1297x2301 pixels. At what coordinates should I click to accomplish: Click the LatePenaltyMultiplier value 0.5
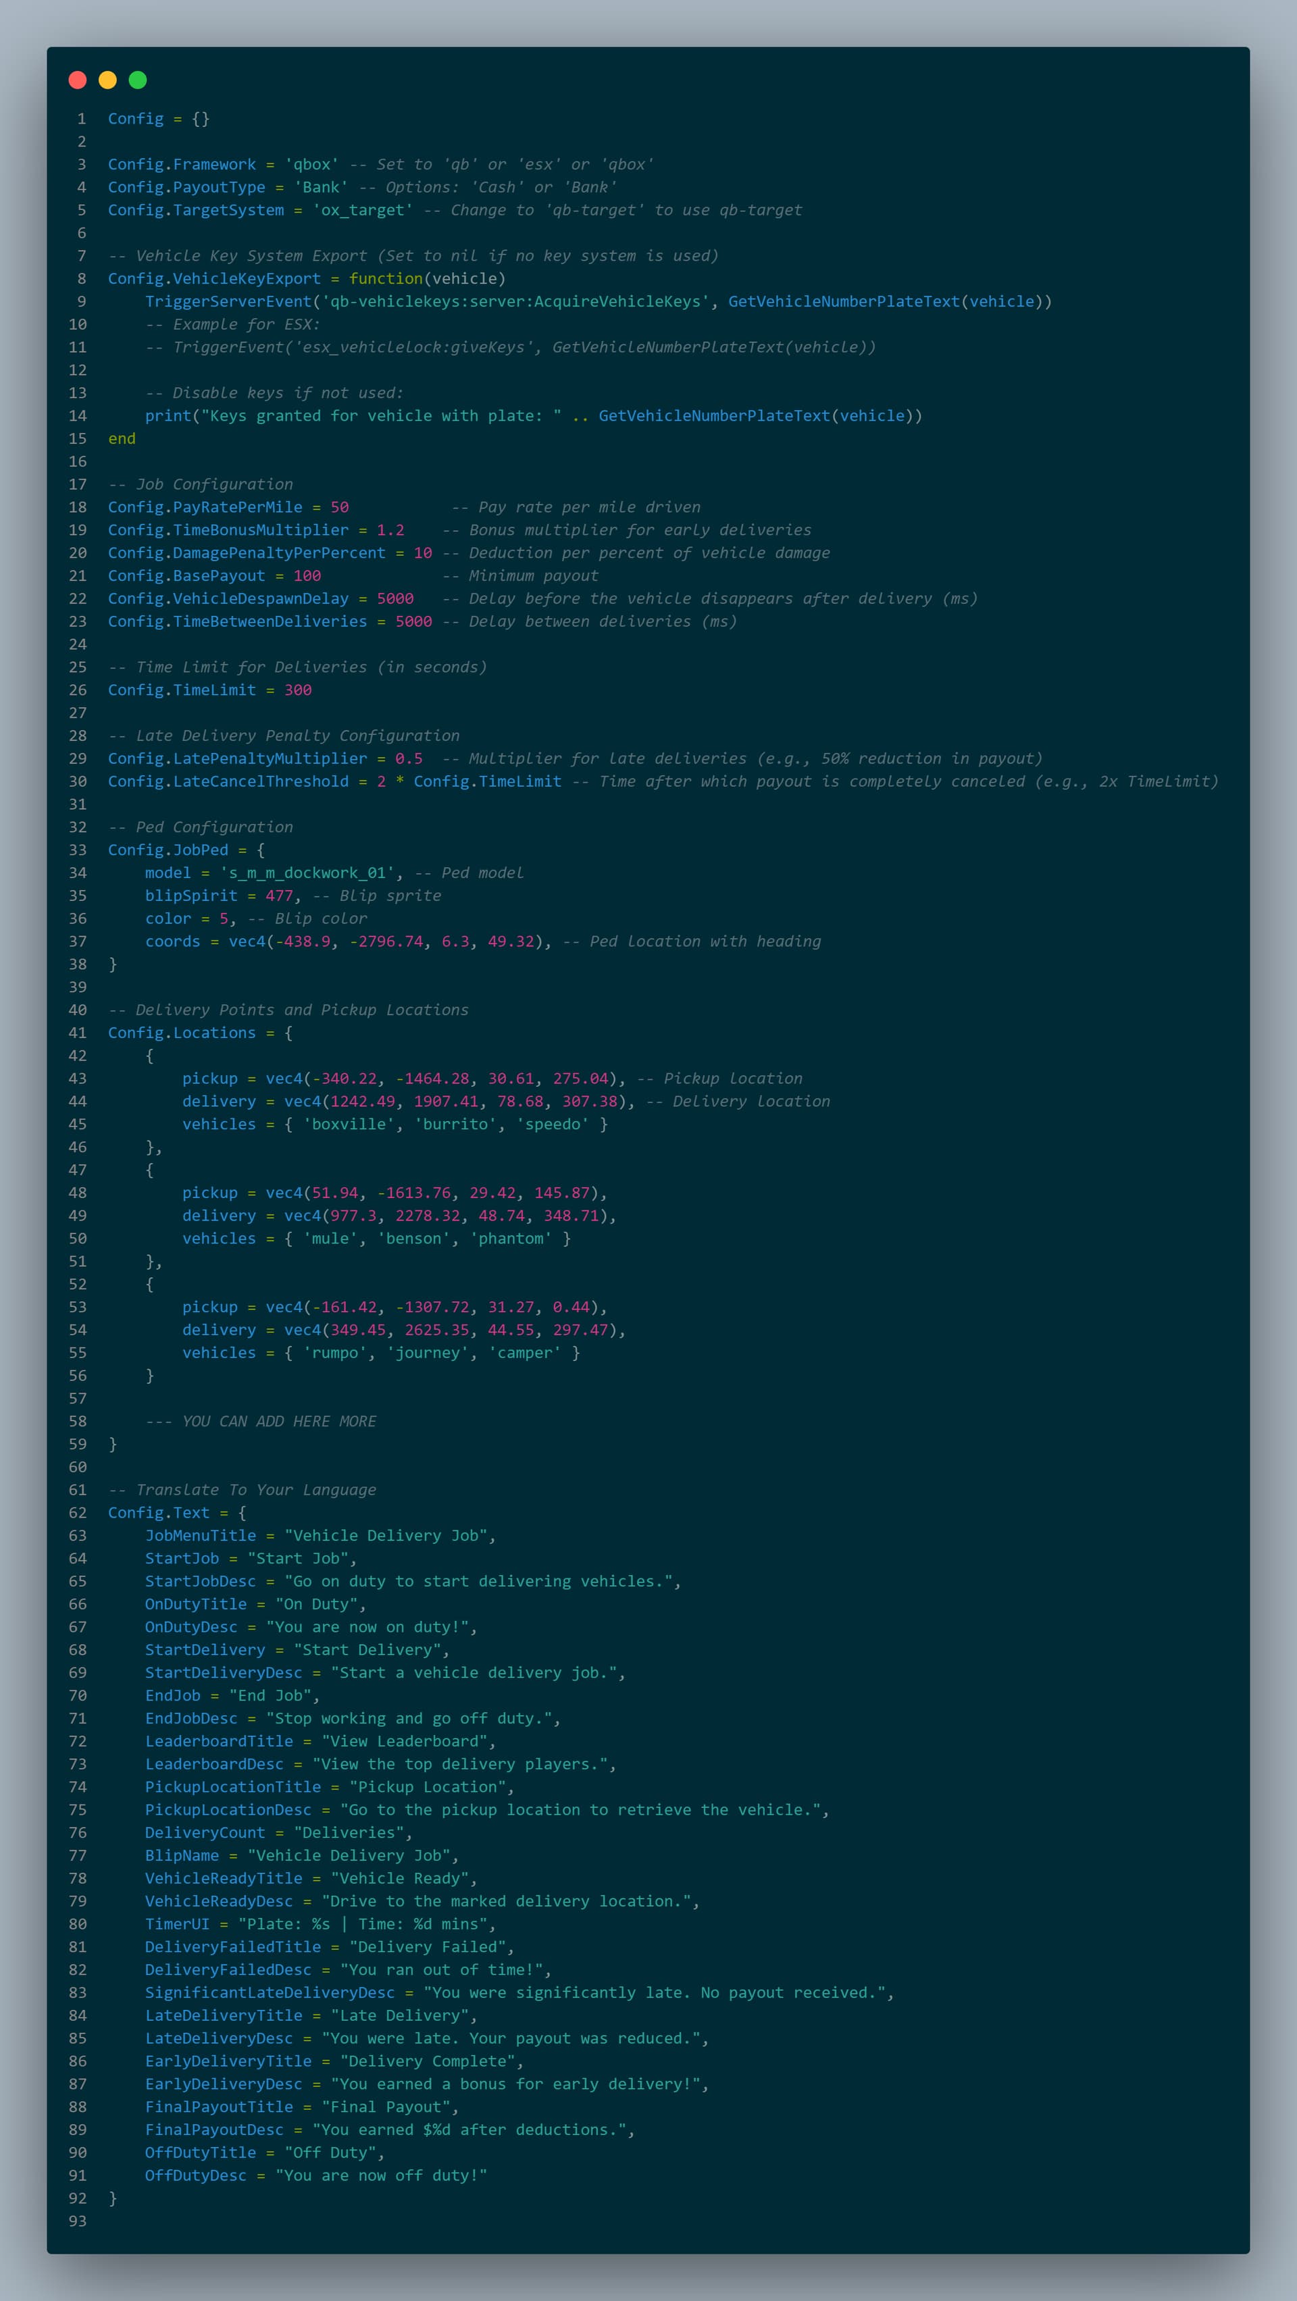tap(409, 758)
